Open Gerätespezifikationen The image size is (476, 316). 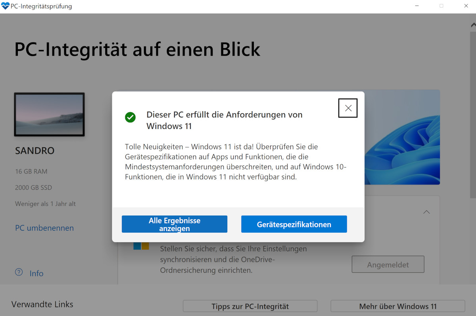tap(294, 224)
